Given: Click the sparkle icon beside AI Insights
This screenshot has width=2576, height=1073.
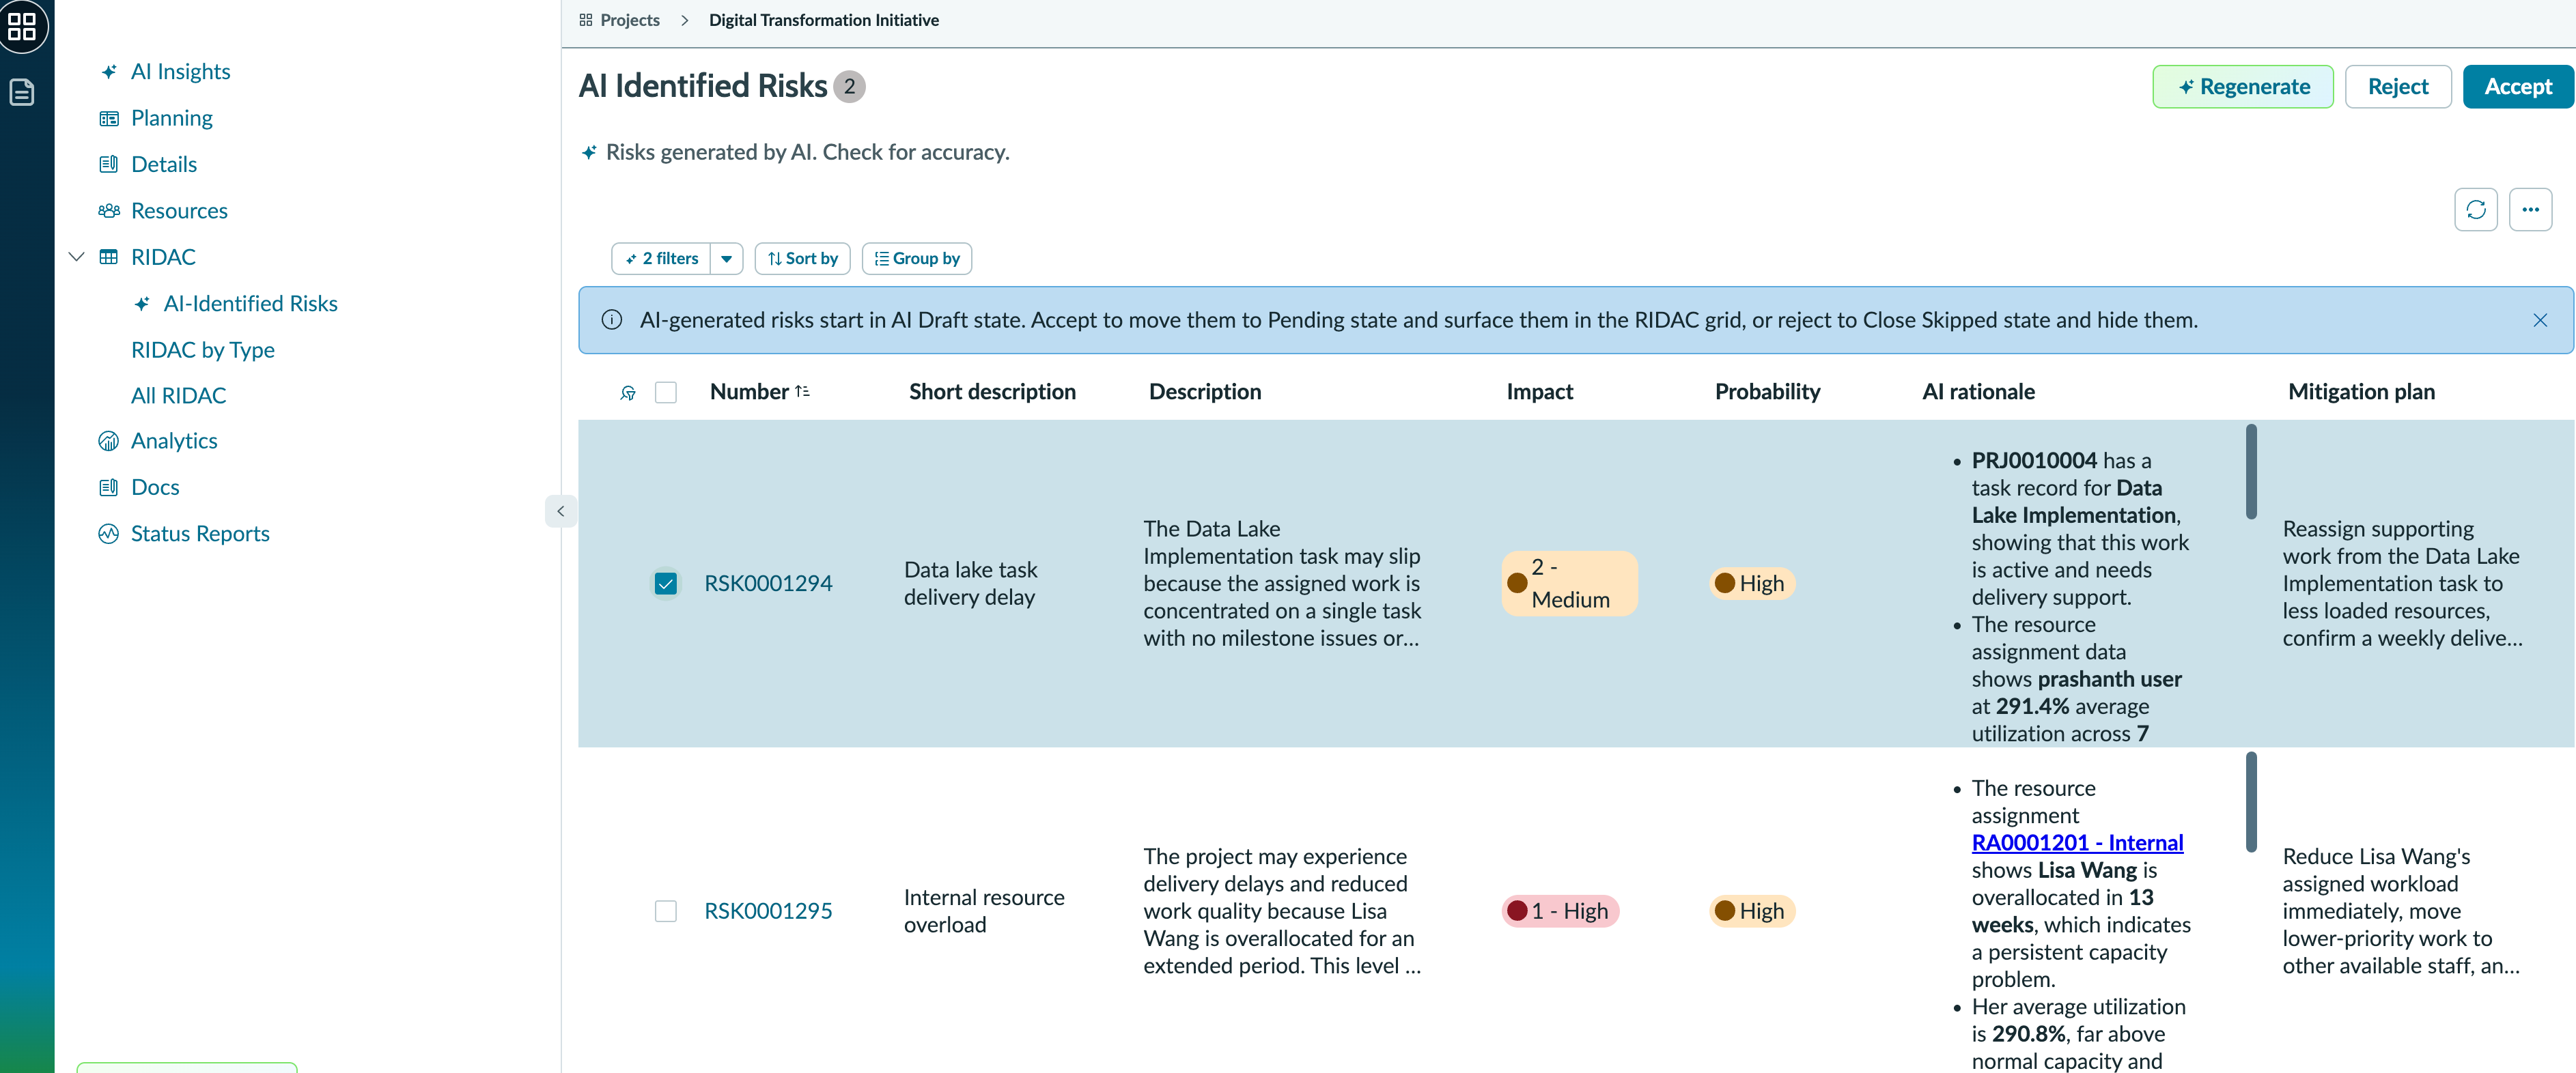Looking at the screenshot, I should 109,72.
